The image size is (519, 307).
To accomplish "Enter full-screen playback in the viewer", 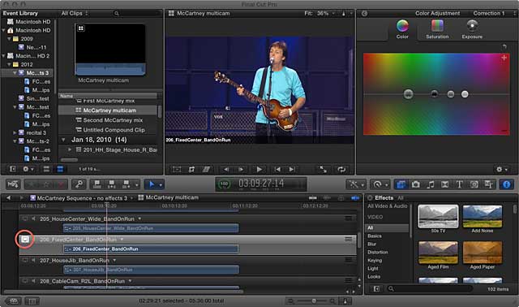I will pos(323,170).
